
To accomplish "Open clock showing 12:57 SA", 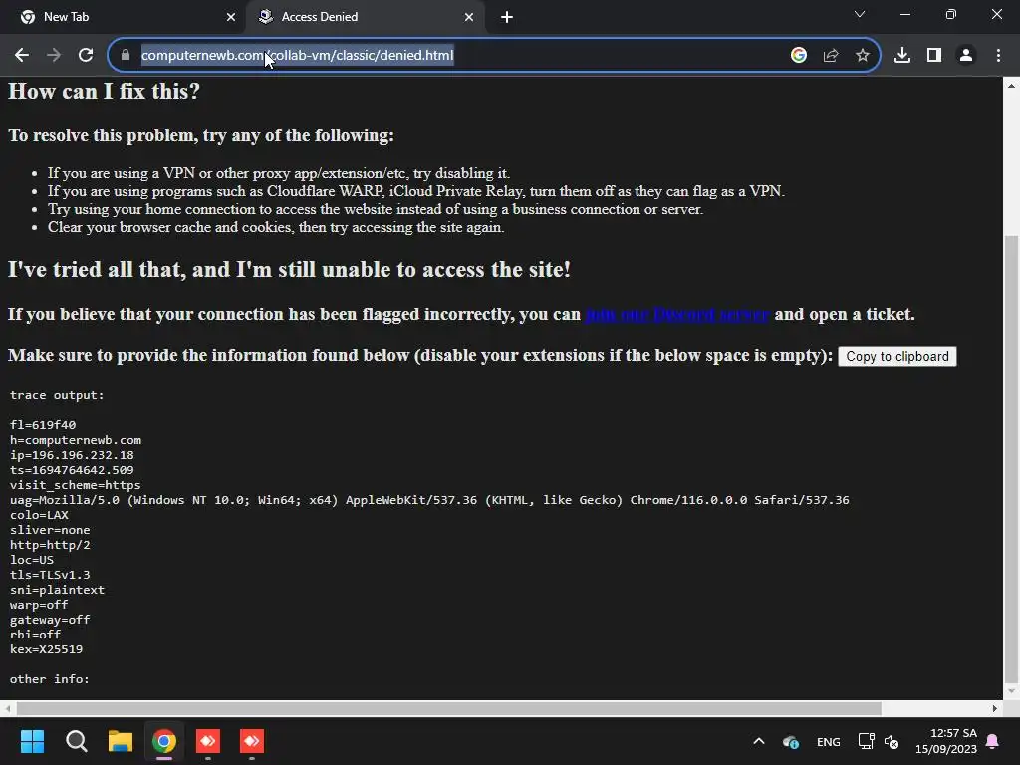I will pos(946,741).
